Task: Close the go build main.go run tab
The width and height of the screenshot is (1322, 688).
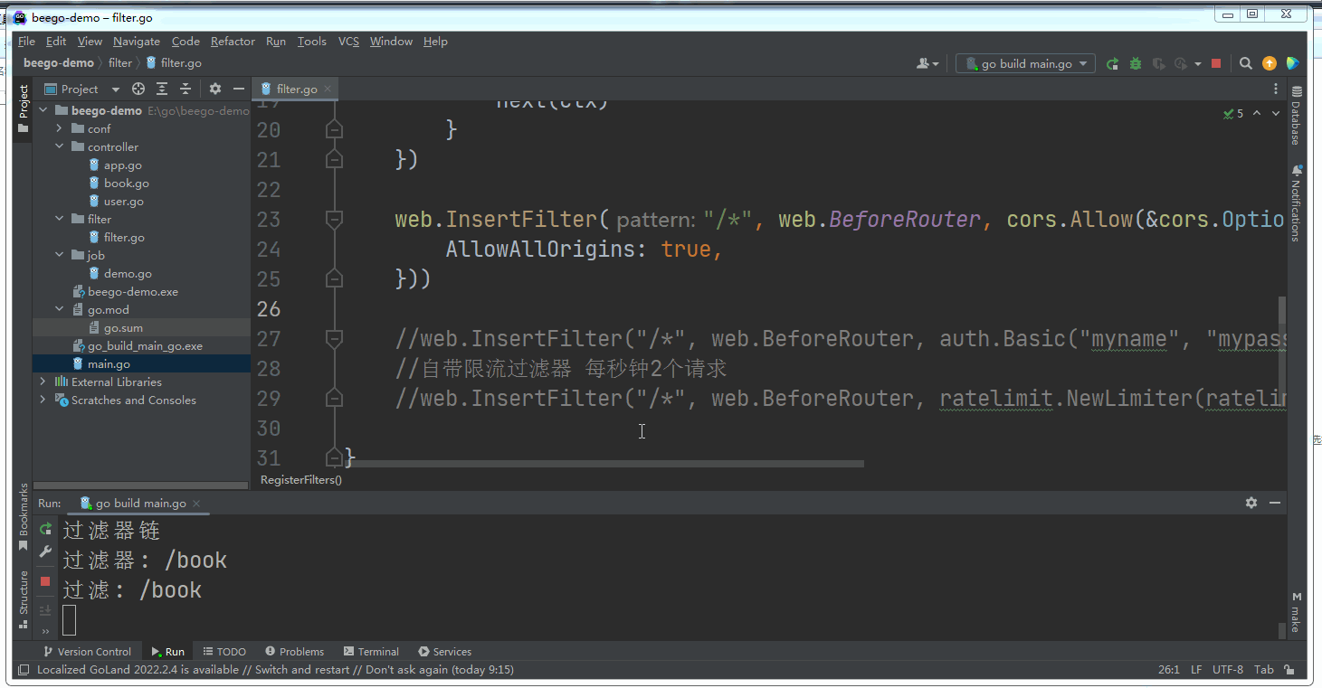Action: 196,504
